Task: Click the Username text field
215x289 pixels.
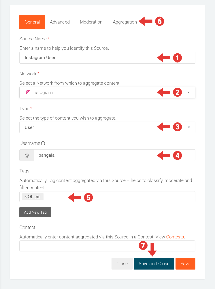Action: [x=101, y=155]
